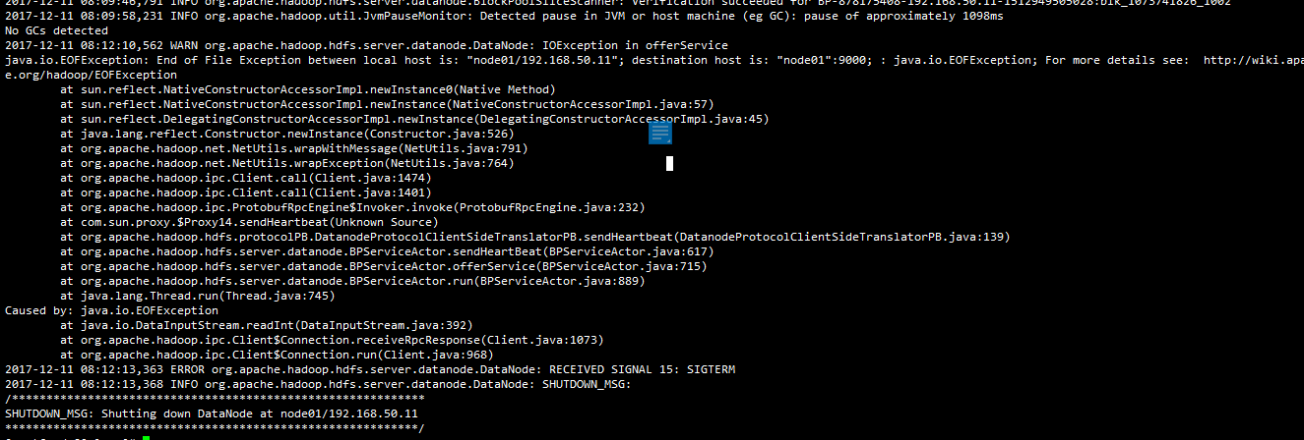Click the green terminal prompt cursor
The image size is (1304, 440).
145,437
